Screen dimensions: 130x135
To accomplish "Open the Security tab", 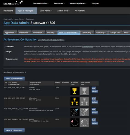I will 51,33.
